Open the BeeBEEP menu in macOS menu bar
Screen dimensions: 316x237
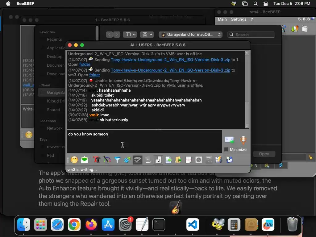coord(25,3)
